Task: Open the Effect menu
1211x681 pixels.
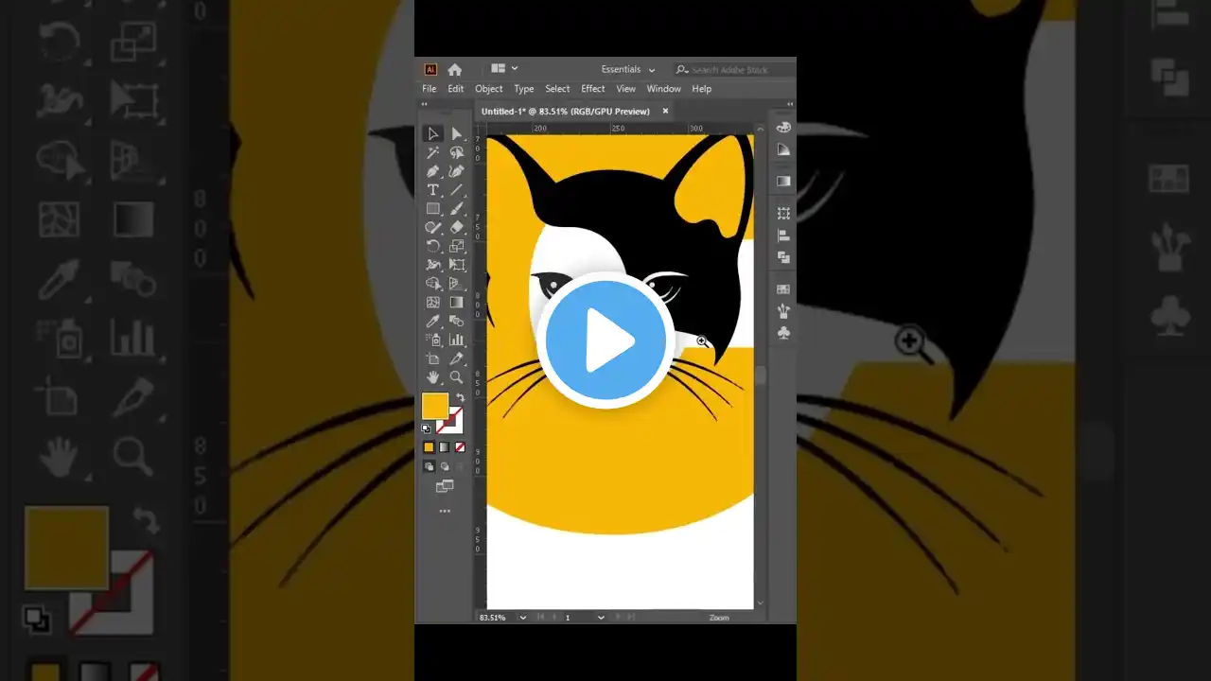Action: tap(593, 89)
